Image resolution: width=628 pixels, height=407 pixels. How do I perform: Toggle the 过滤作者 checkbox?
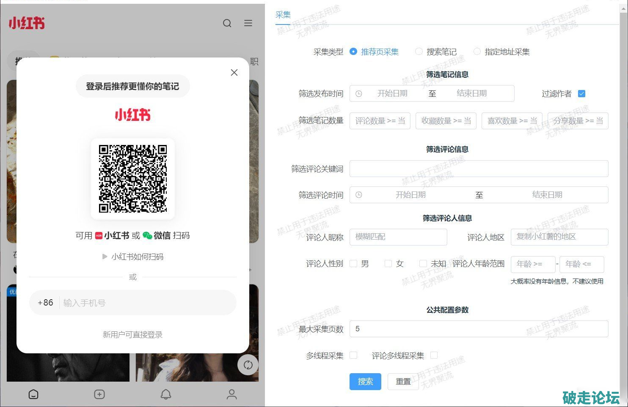(582, 94)
